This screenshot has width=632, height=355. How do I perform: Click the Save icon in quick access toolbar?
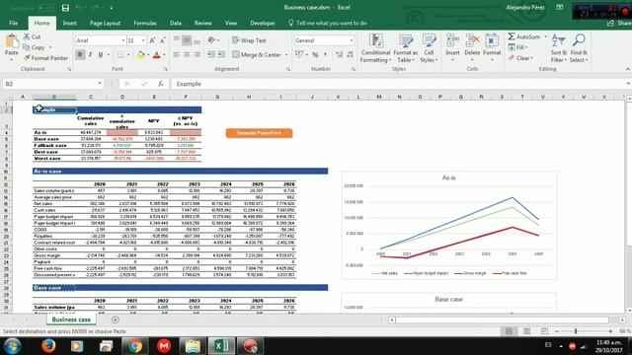(65, 8)
